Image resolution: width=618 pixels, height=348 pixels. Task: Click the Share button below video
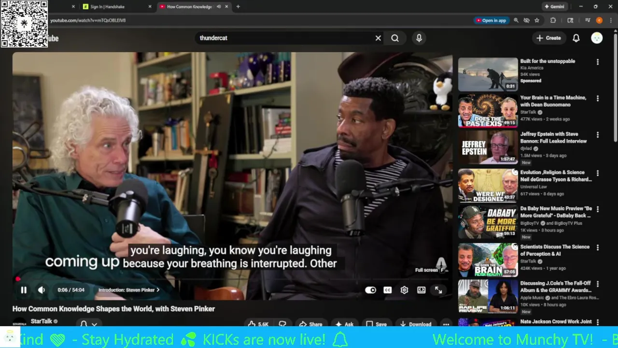310,324
